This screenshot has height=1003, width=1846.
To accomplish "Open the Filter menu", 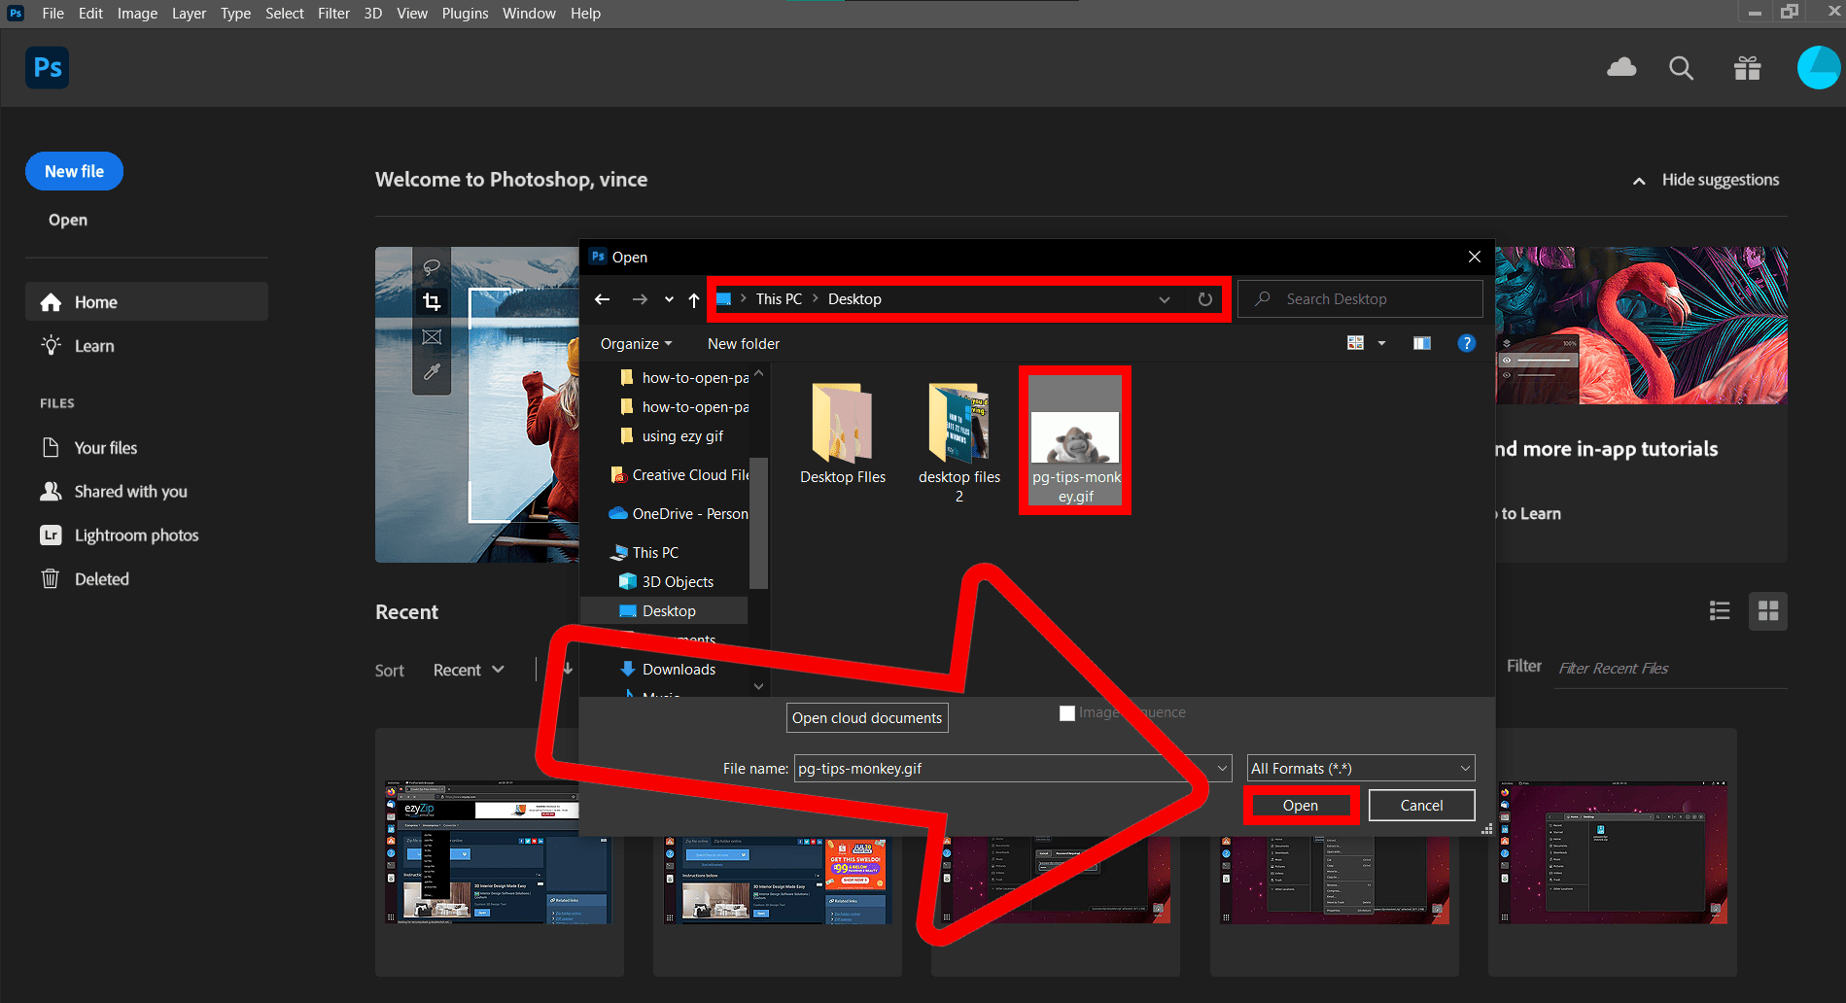I will [x=333, y=13].
